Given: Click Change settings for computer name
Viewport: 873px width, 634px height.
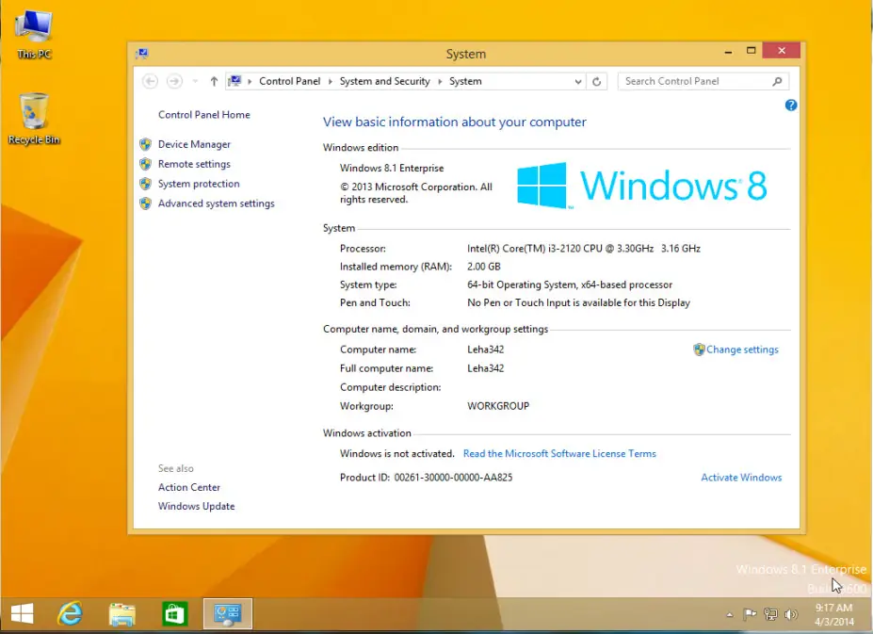Looking at the screenshot, I should point(742,350).
